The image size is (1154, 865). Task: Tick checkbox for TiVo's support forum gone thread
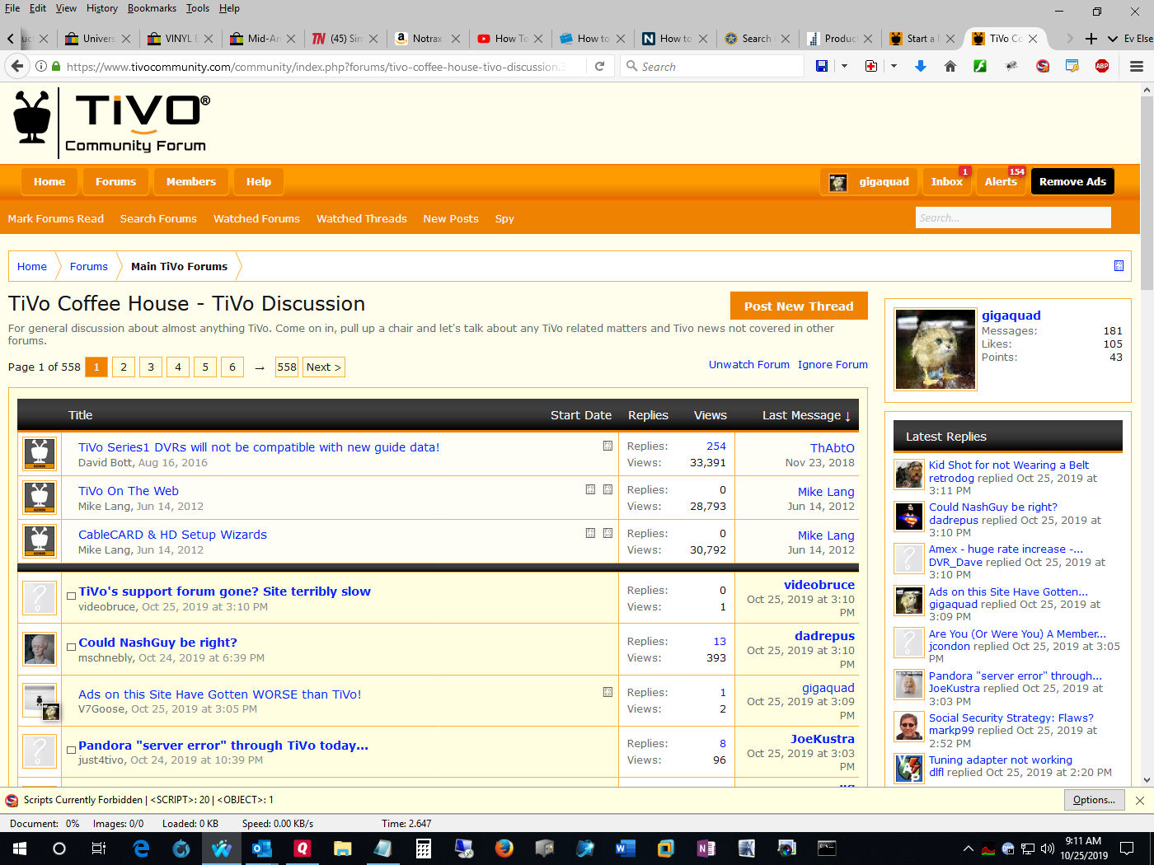[x=72, y=596]
